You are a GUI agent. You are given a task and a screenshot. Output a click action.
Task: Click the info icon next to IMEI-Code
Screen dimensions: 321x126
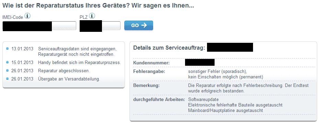pos(27,16)
